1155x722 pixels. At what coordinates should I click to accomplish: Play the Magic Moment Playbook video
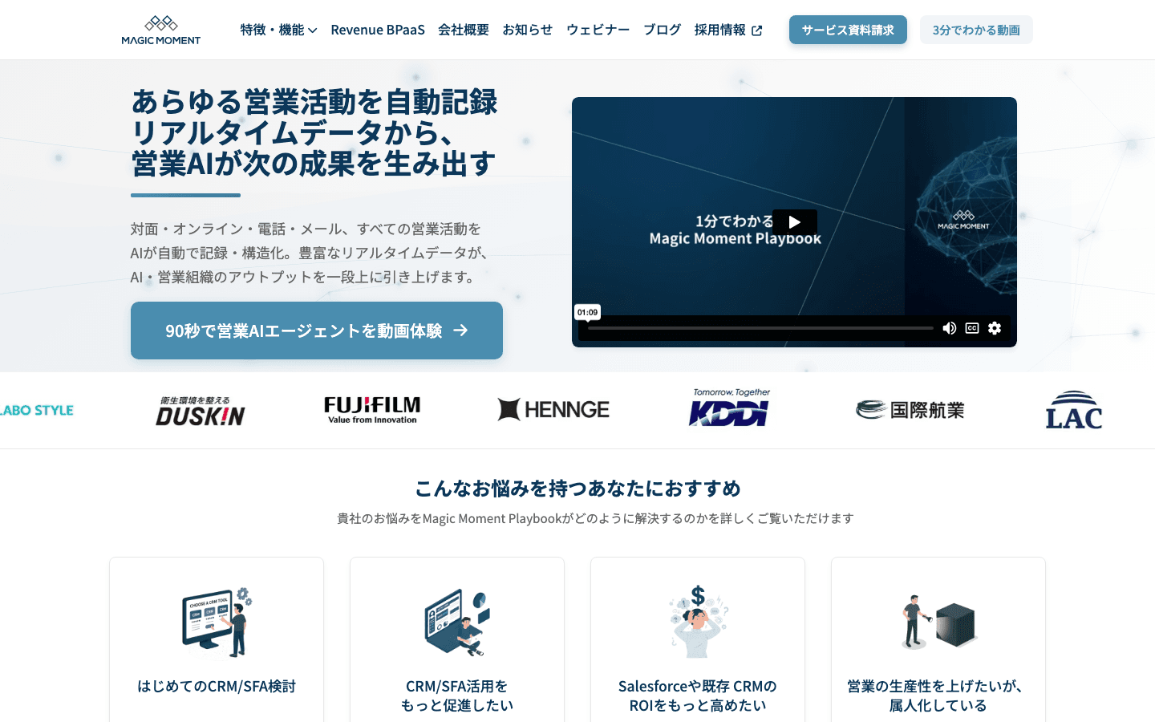795,222
